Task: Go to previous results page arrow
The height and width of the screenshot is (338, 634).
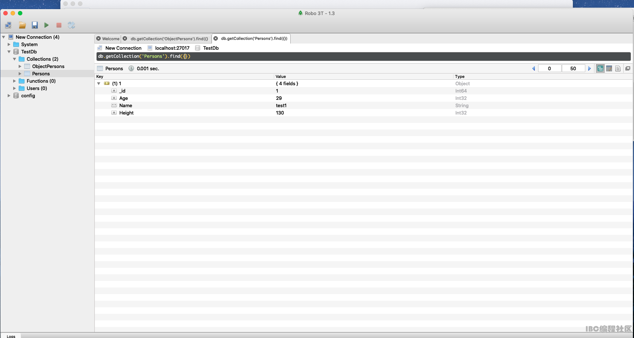Action: coord(533,68)
